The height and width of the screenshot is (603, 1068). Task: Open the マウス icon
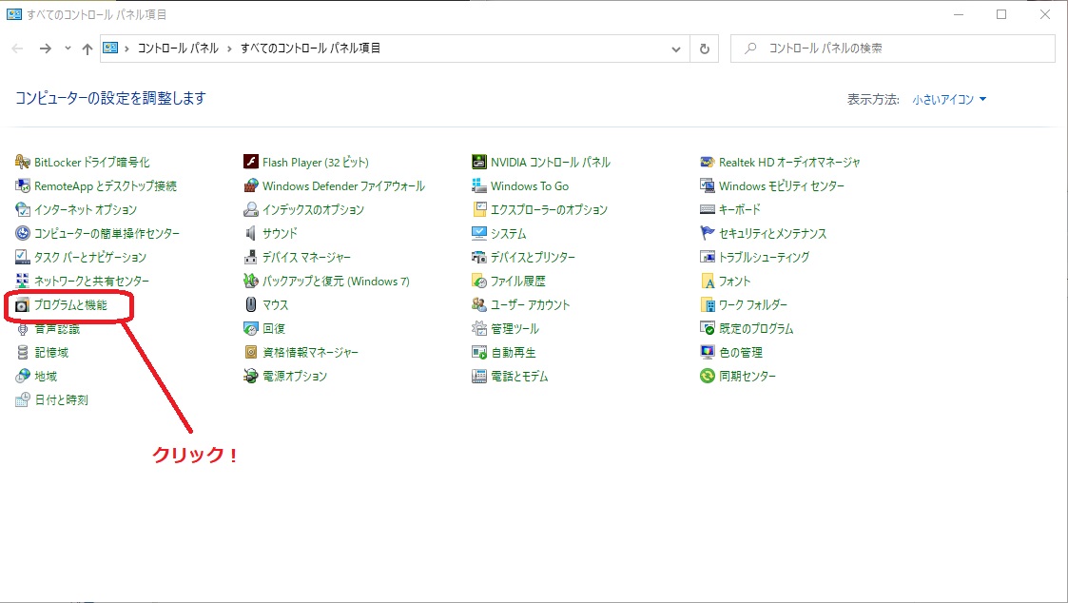click(x=251, y=304)
